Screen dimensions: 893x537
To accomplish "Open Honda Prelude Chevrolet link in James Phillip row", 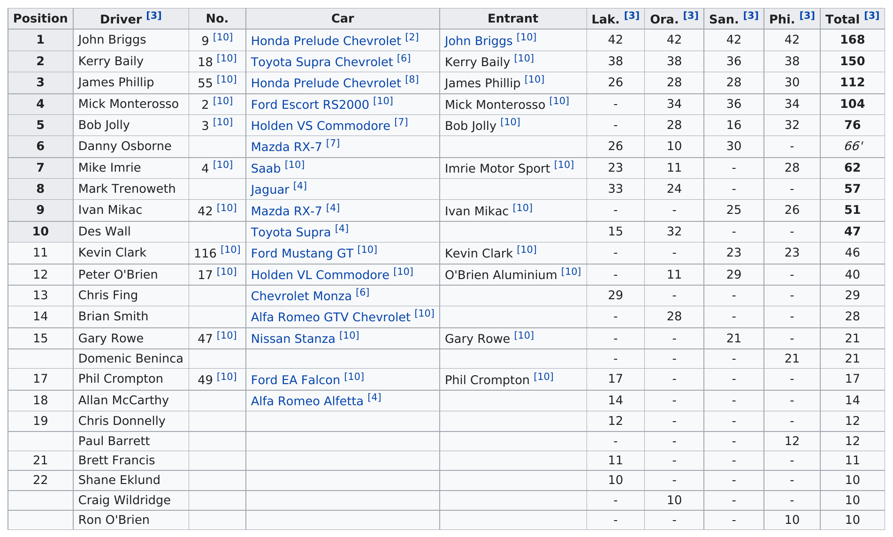I will click(326, 83).
